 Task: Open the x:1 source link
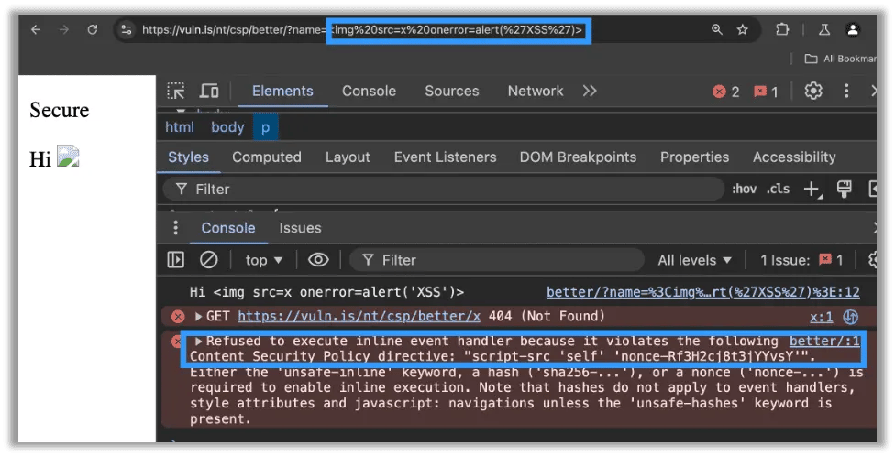pos(822,317)
